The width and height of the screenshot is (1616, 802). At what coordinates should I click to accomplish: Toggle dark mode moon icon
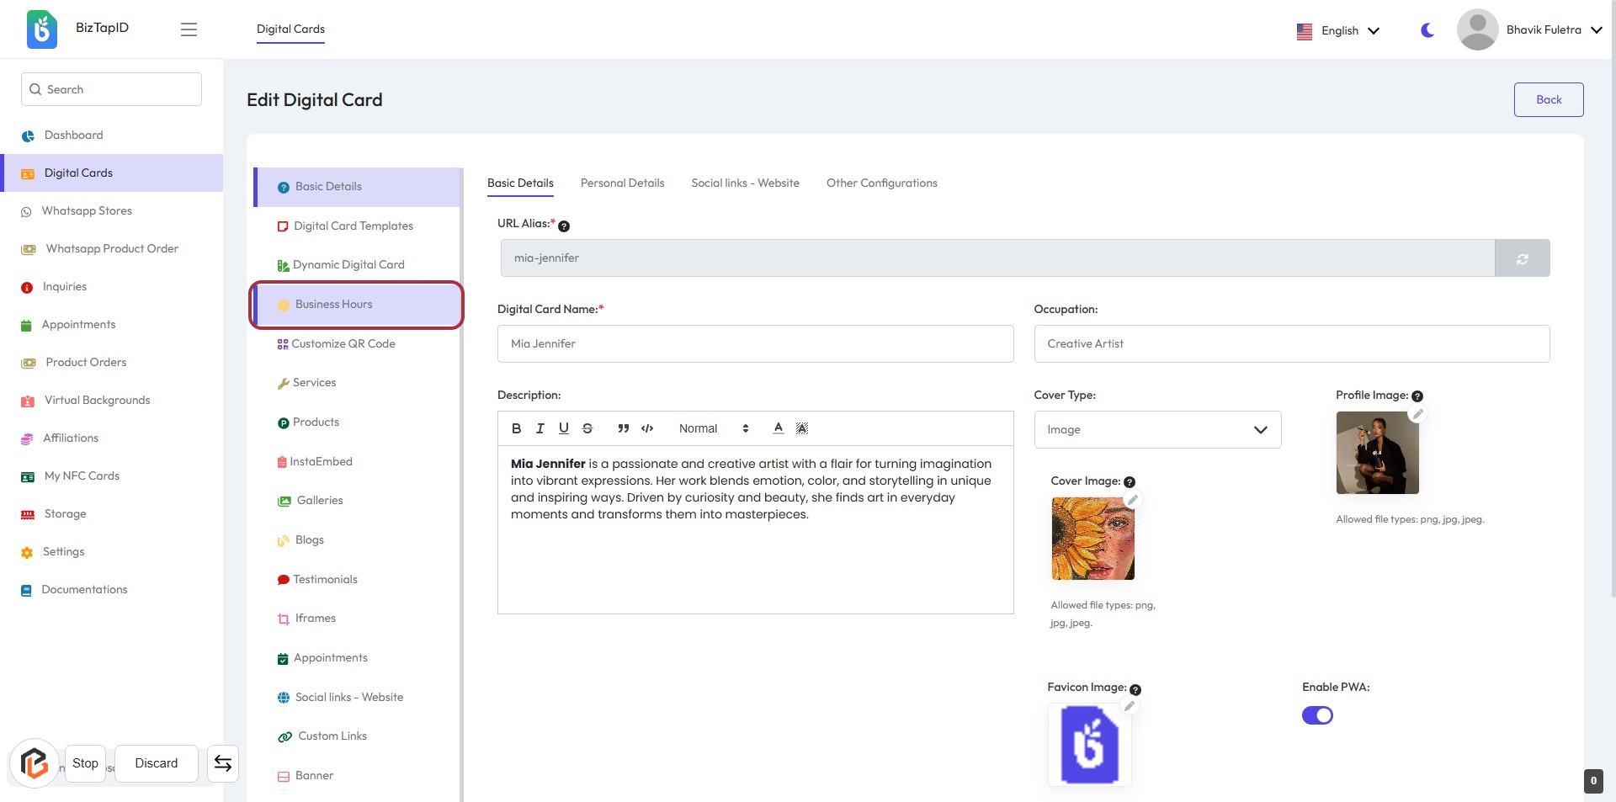[x=1427, y=30]
